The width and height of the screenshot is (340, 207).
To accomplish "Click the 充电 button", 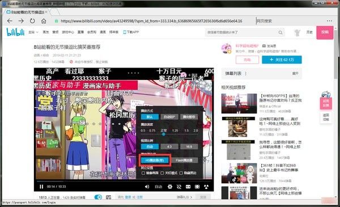I will [x=247, y=60].
